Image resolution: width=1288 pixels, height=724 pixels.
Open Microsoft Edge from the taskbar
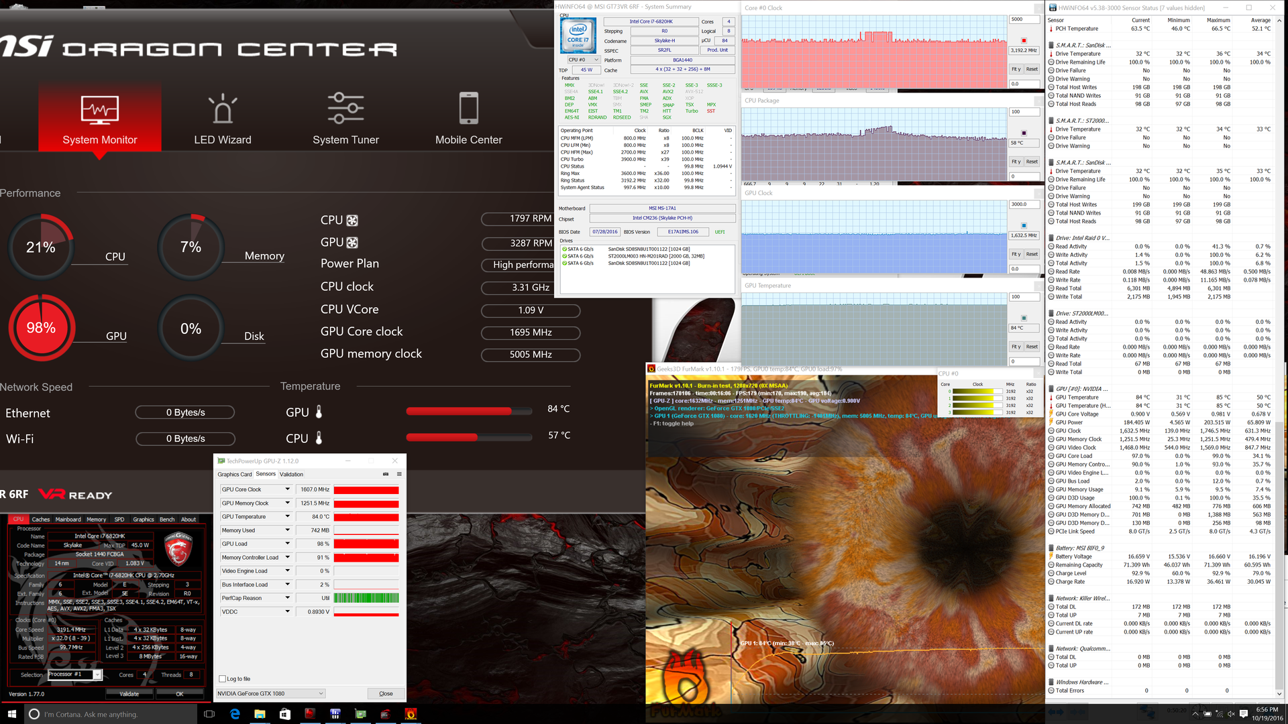click(235, 714)
